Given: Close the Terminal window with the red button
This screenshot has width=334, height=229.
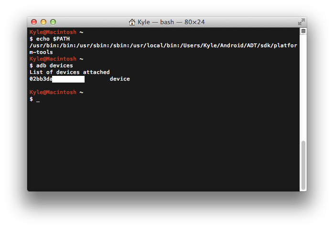Looking at the screenshot, I should pyautogui.click(x=34, y=22).
